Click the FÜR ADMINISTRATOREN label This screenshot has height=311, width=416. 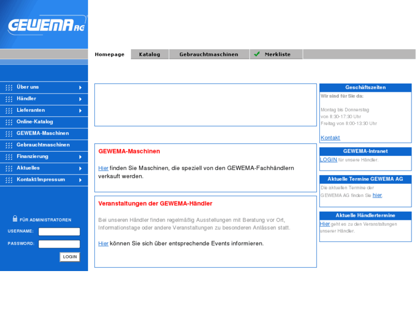(45, 220)
